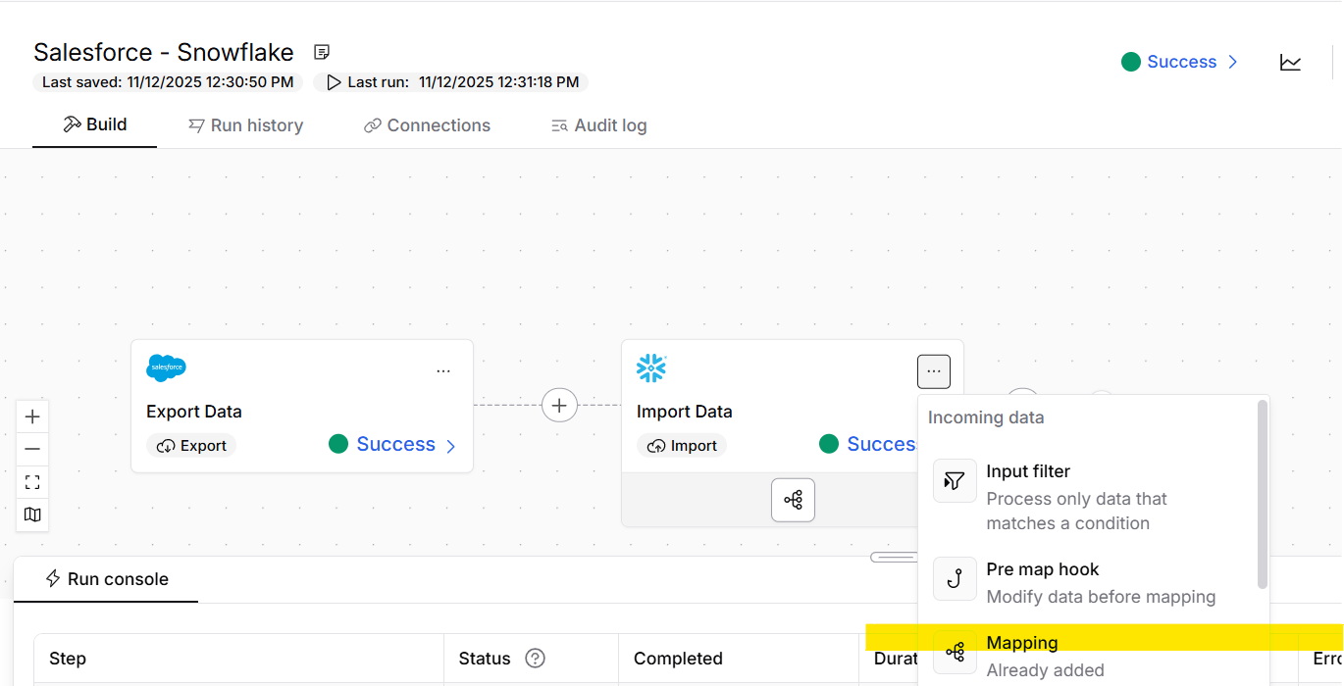Click mapping icon below Import Data step
The height and width of the screenshot is (686, 1344).
click(793, 501)
